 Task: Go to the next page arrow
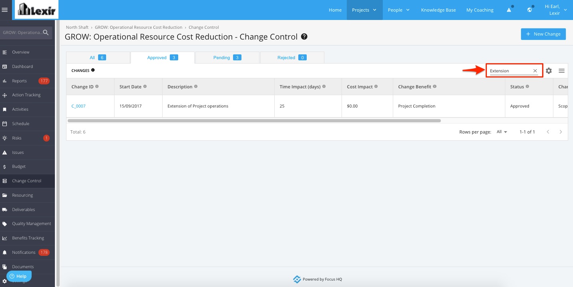pos(561,132)
